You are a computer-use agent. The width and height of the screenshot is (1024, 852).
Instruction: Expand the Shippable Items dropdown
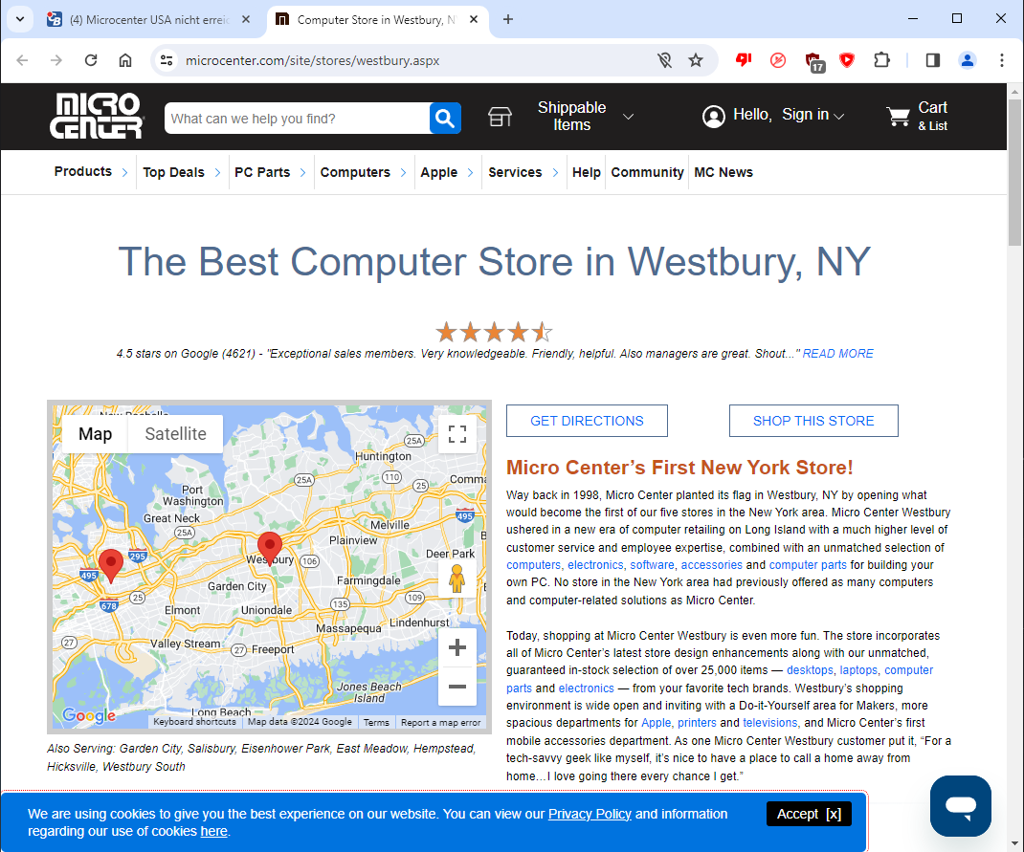click(628, 117)
